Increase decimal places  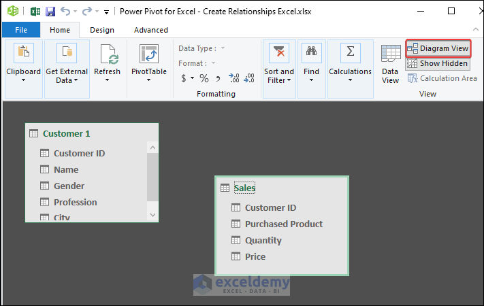(234, 78)
